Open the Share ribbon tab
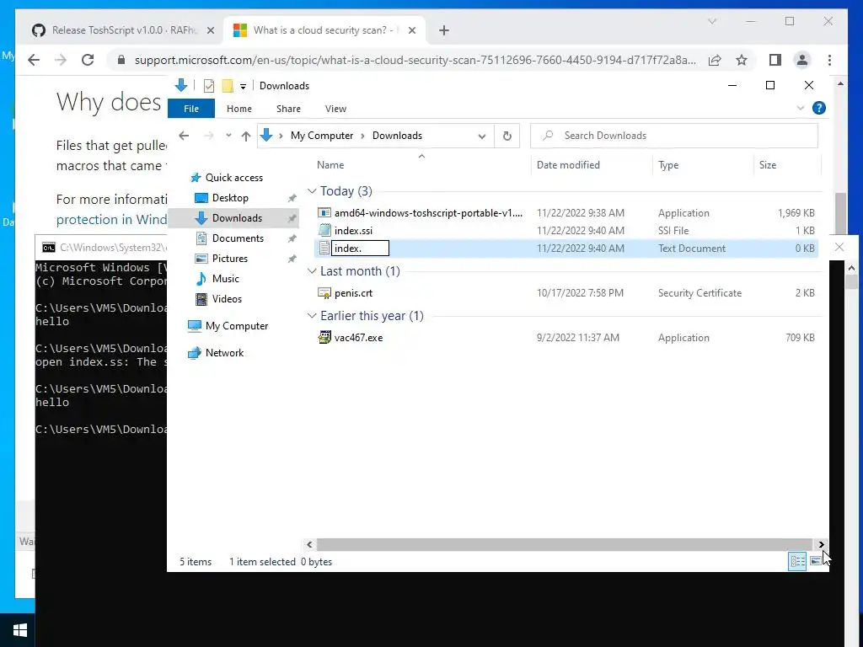The image size is (863, 647). (x=288, y=109)
